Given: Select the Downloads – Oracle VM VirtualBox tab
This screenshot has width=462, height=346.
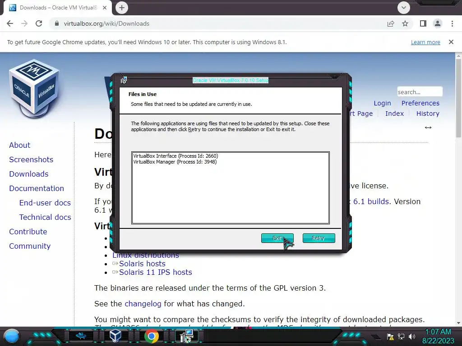Looking at the screenshot, I should (58, 8).
